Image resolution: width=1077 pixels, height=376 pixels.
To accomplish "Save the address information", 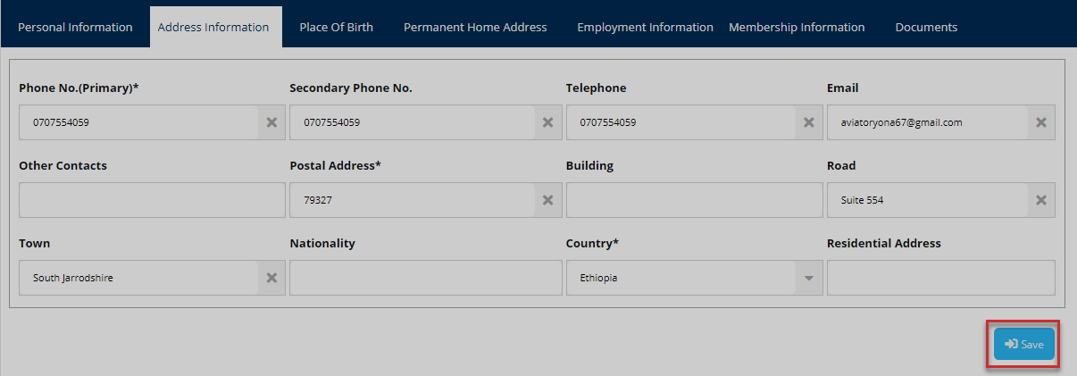I will coord(1023,344).
